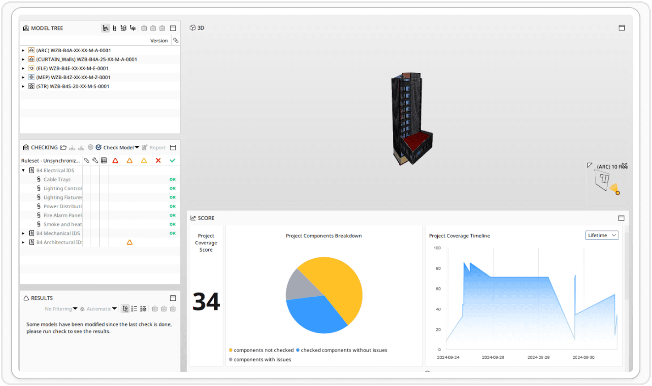The height and width of the screenshot is (386, 652).
Task: Maximize the 3D view panel
Action: pos(622,28)
